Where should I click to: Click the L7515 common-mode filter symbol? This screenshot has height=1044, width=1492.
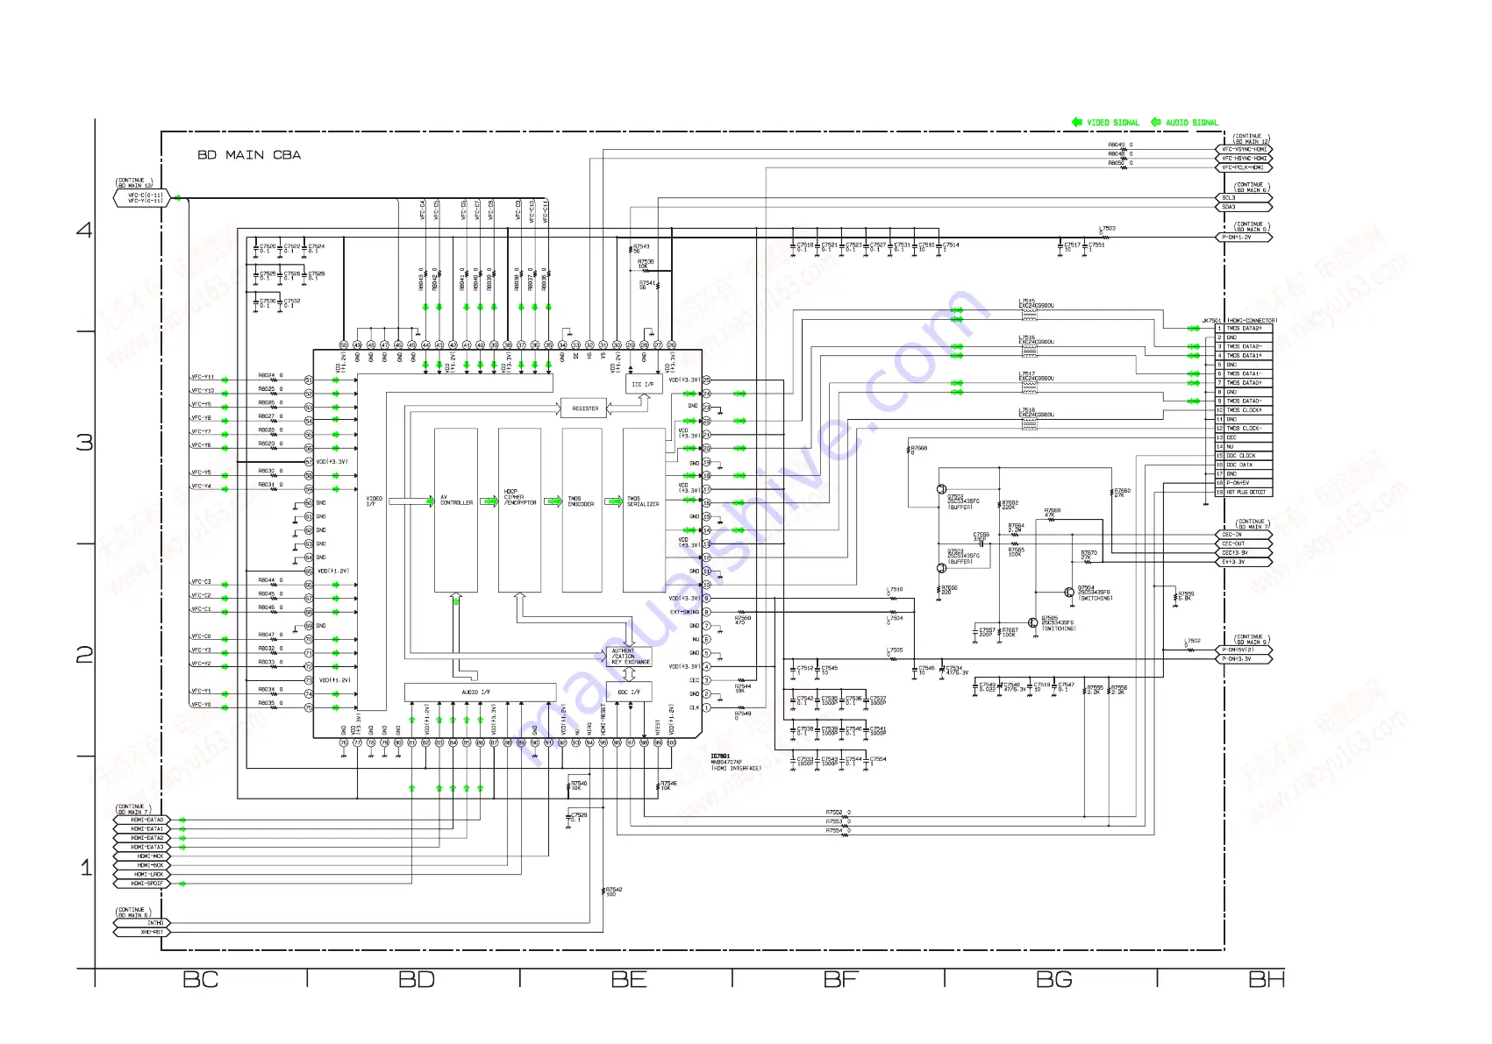1029,314
